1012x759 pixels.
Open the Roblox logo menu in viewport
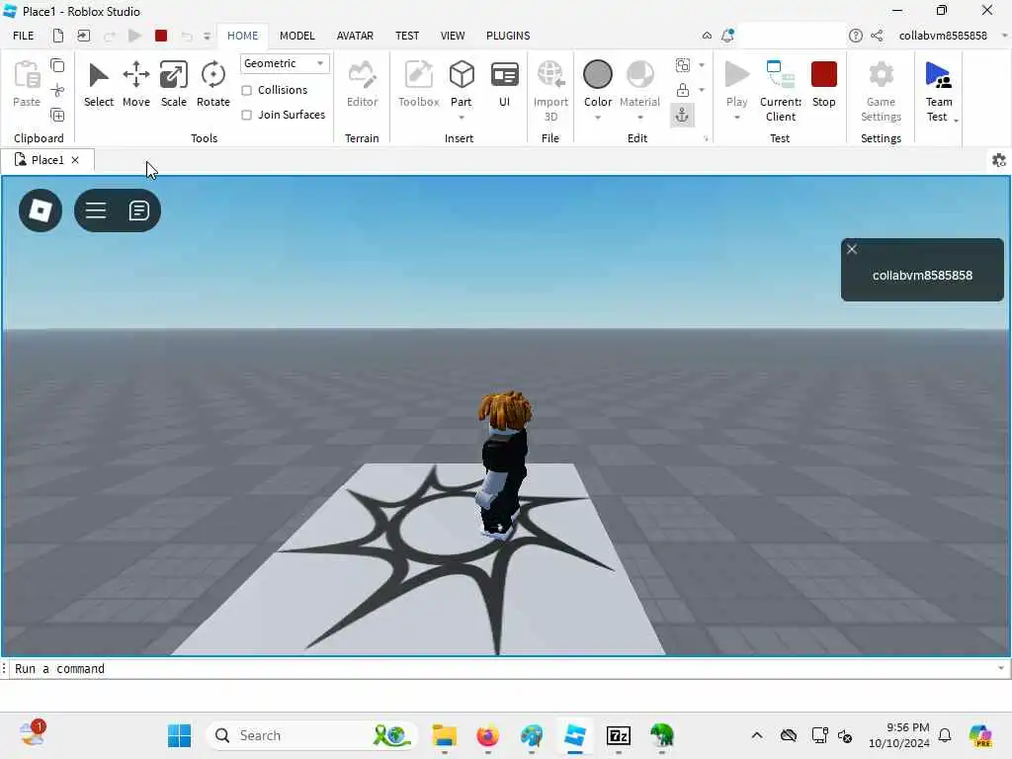point(41,211)
